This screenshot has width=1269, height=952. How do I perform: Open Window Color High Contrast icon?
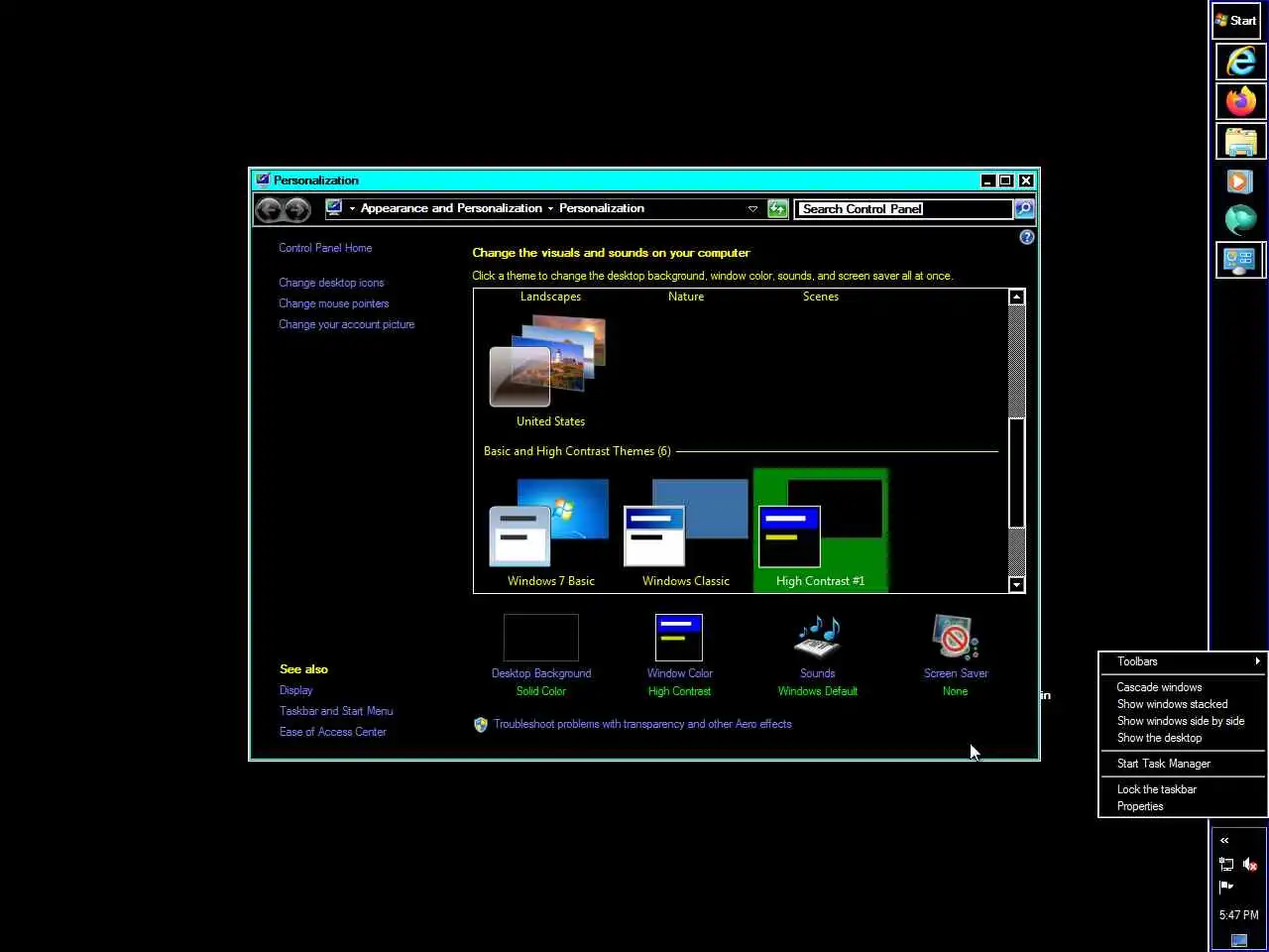[x=679, y=638]
